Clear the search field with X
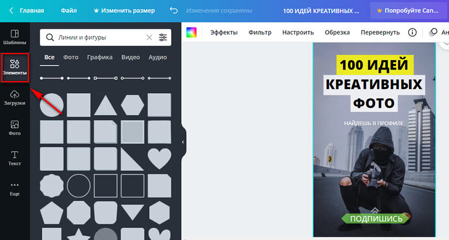This screenshot has width=449, height=240. [x=149, y=37]
